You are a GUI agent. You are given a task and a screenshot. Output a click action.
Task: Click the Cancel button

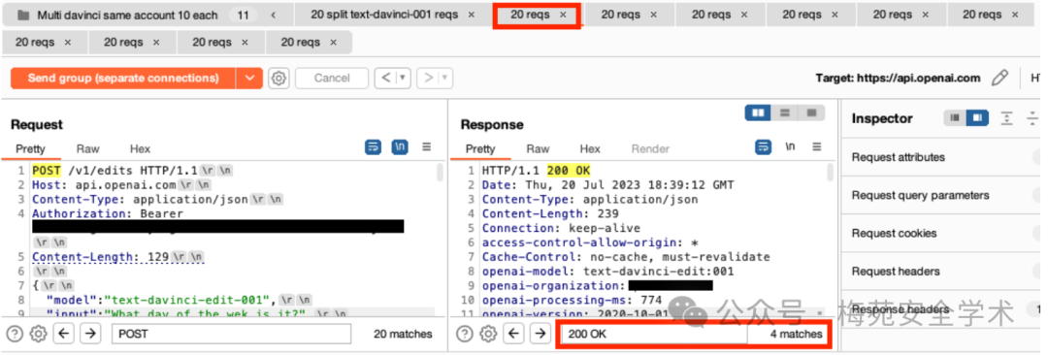pos(332,79)
